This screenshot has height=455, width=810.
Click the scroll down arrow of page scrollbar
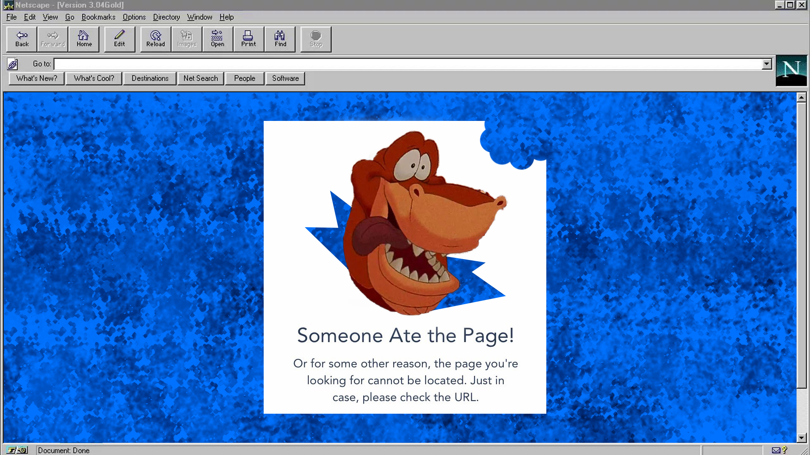[x=802, y=438]
